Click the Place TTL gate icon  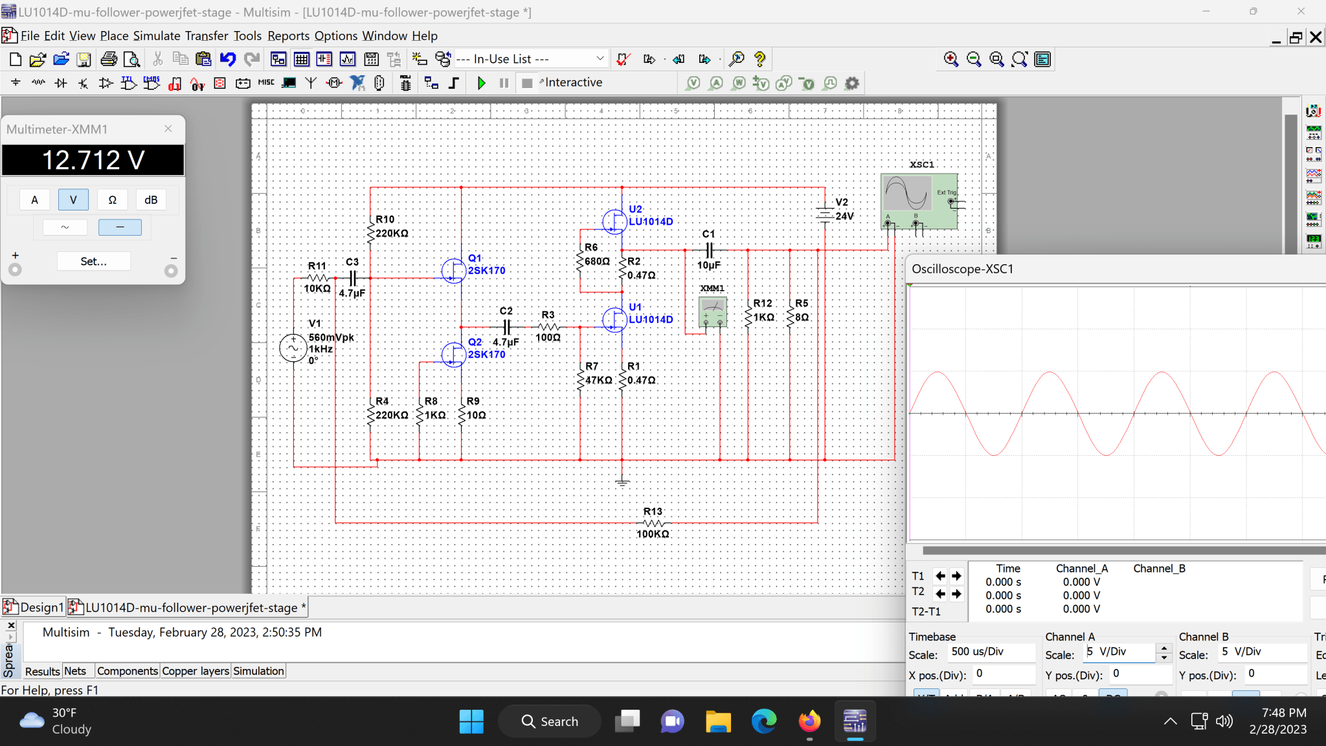click(x=129, y=83)
